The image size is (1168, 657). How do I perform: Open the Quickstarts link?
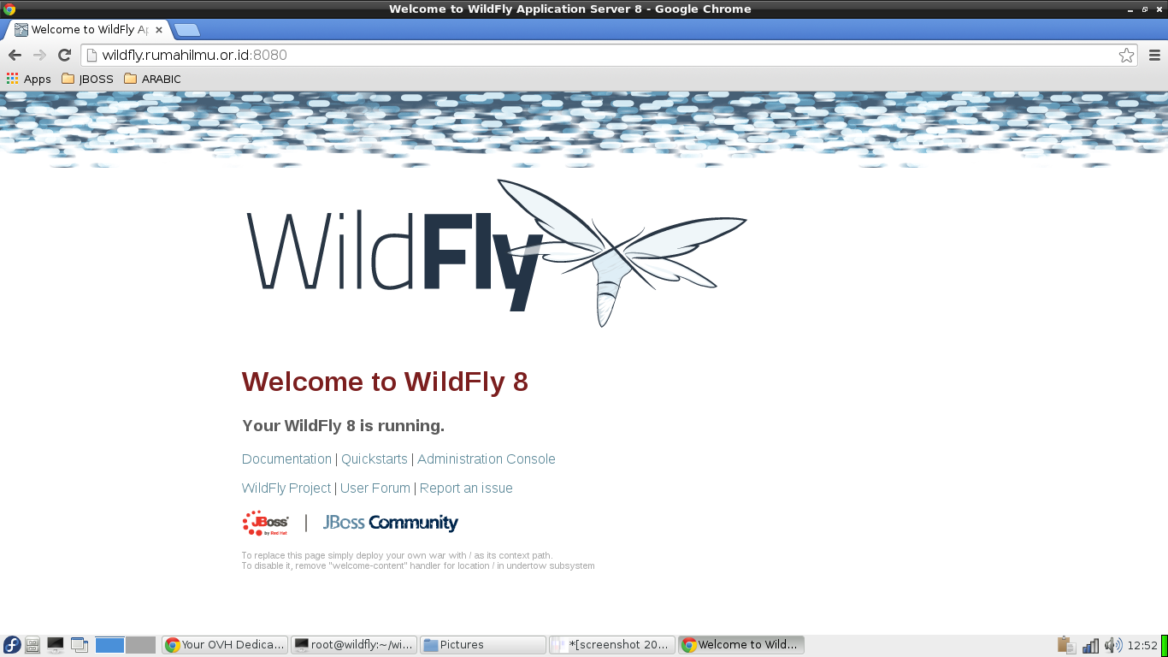click(x=374, y=459)
